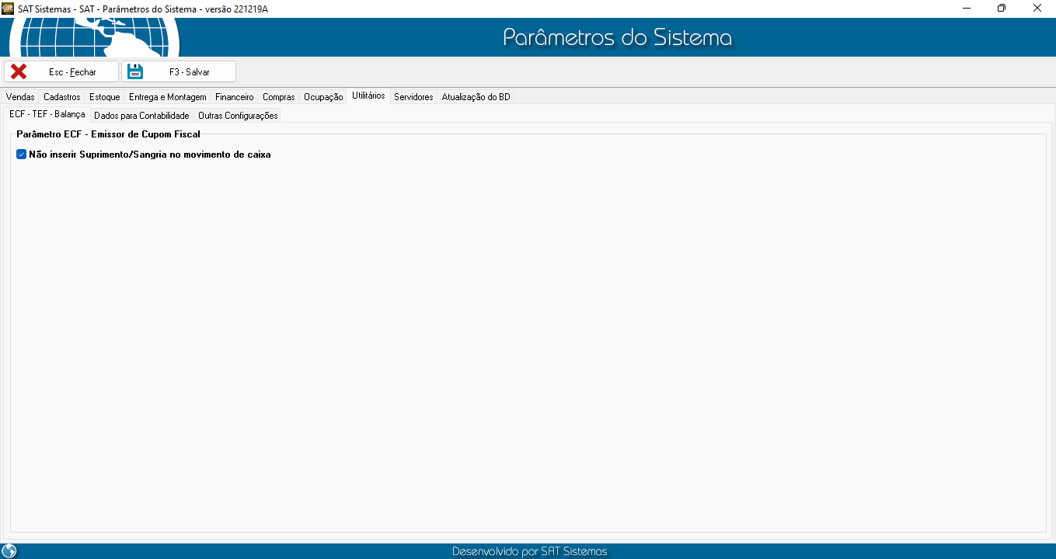The height and width of the screenshot is (559, 1056).
Task: Open the Vendas tab
Action: click(20, 97)
